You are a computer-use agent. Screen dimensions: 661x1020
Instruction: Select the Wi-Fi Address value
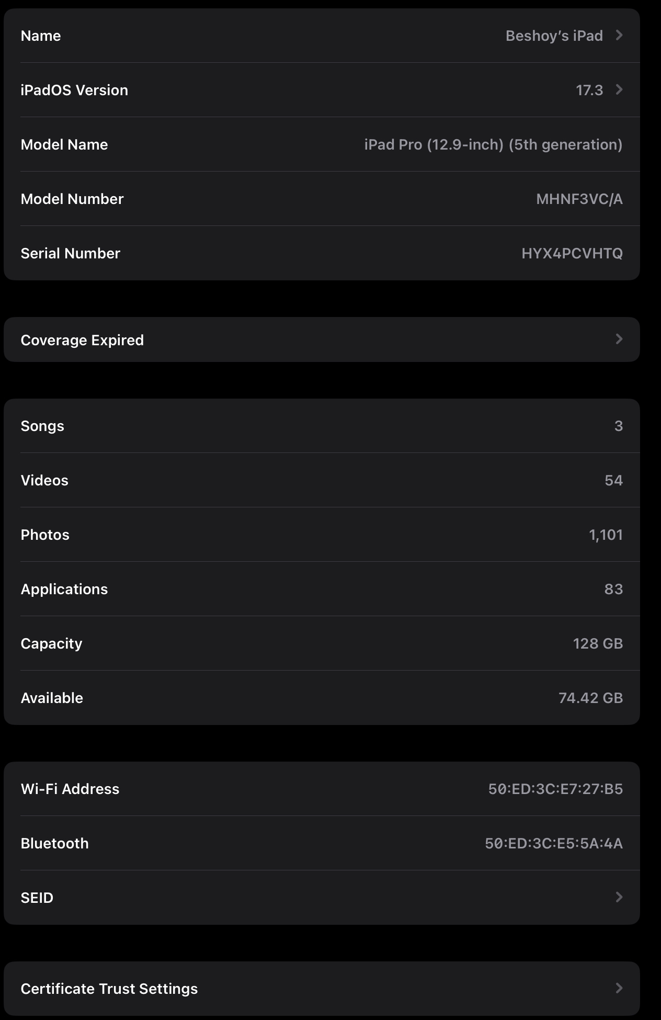click(x=555, y=789)
